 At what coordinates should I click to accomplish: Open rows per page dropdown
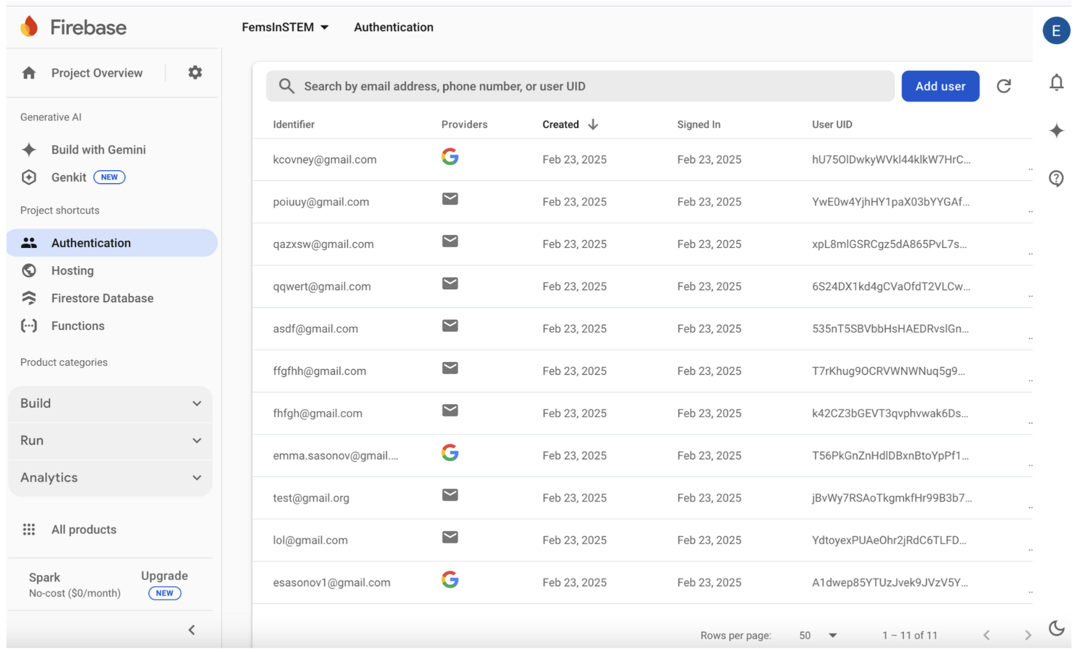818,635
